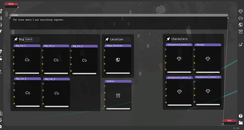Click the pin icon of Big Cars group
Viewport: 244px width, 130px height.
tap(16, 39)
